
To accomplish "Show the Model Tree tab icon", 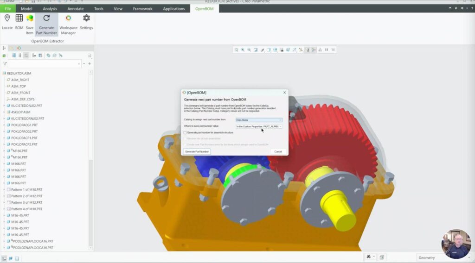I will coord(4,48).
